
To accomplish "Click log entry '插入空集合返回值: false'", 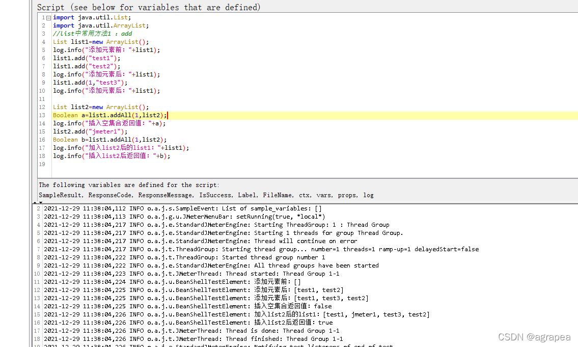I will (x=187, y=306).
